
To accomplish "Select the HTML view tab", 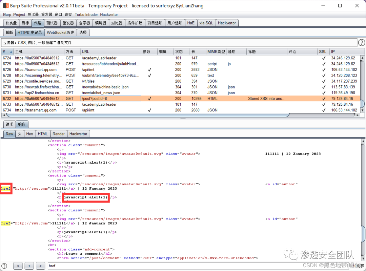I will click(x=43, y=134).
